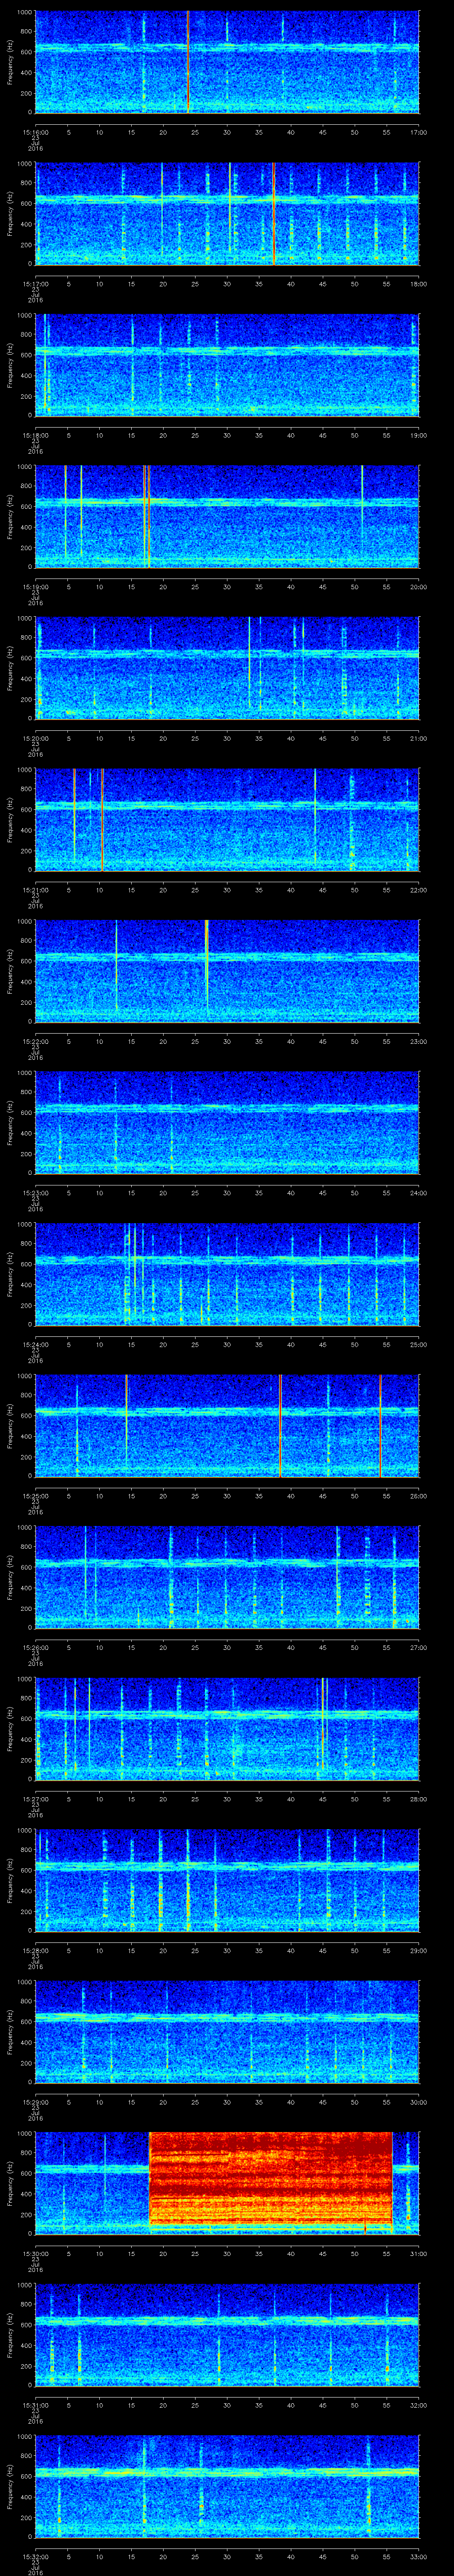Screen dimensions: 454x2576
Task: Click the '28:00' end time label
Action: click(x=418, y=1798)
